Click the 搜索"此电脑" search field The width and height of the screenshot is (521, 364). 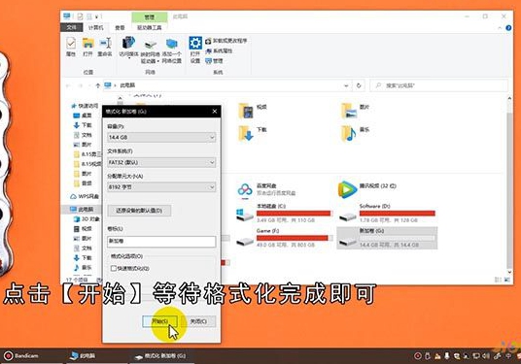coord(439,85)
